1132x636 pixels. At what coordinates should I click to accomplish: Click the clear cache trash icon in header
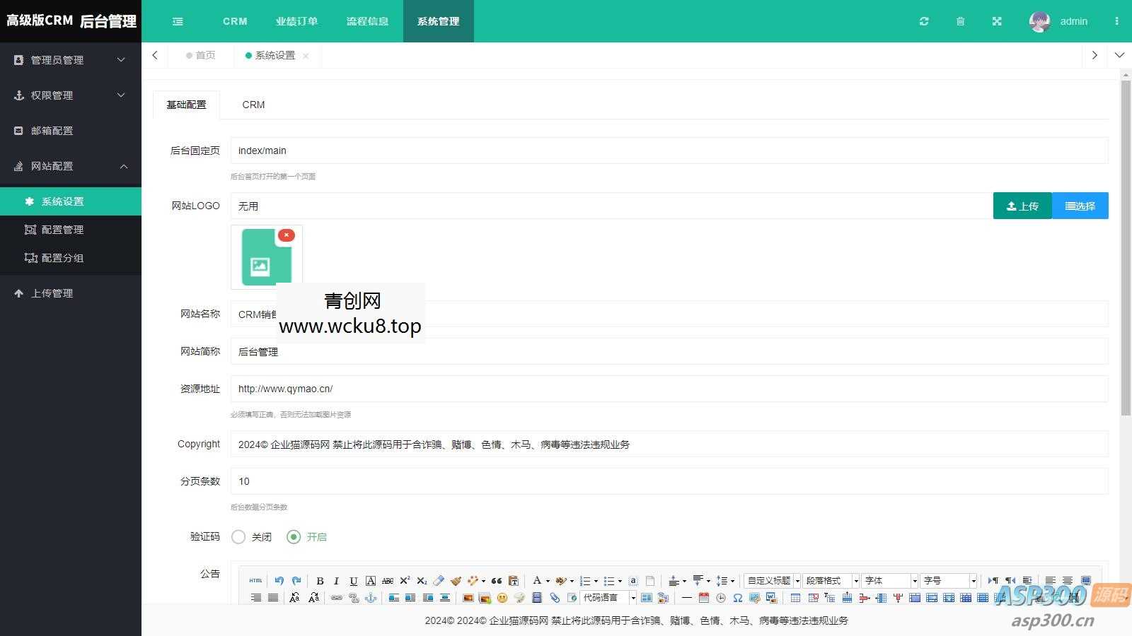pyautogui.click(x=959, y=21)
